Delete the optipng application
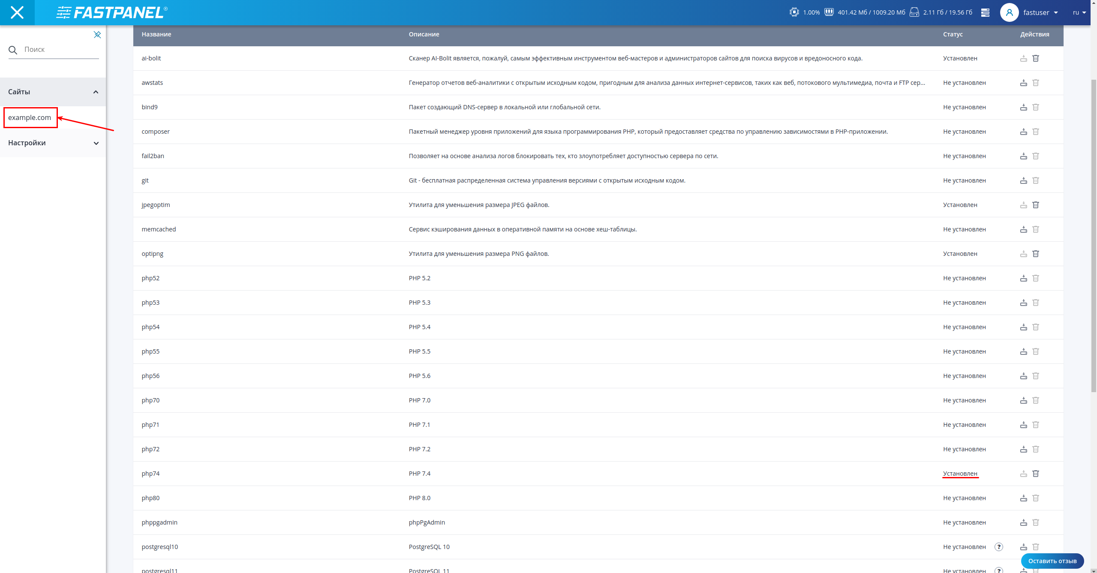The image size is (1097, 573). (1036, 254)
